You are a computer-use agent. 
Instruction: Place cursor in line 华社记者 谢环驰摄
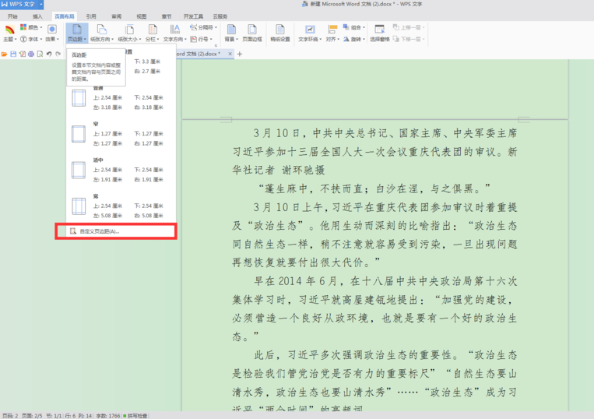click(279, 170)
